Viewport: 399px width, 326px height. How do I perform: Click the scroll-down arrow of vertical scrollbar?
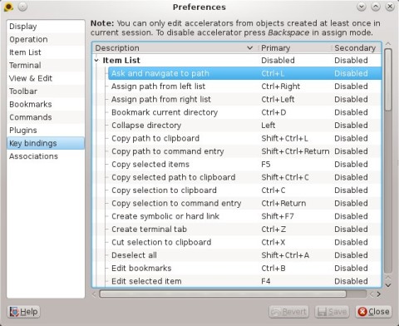[388, 285]
